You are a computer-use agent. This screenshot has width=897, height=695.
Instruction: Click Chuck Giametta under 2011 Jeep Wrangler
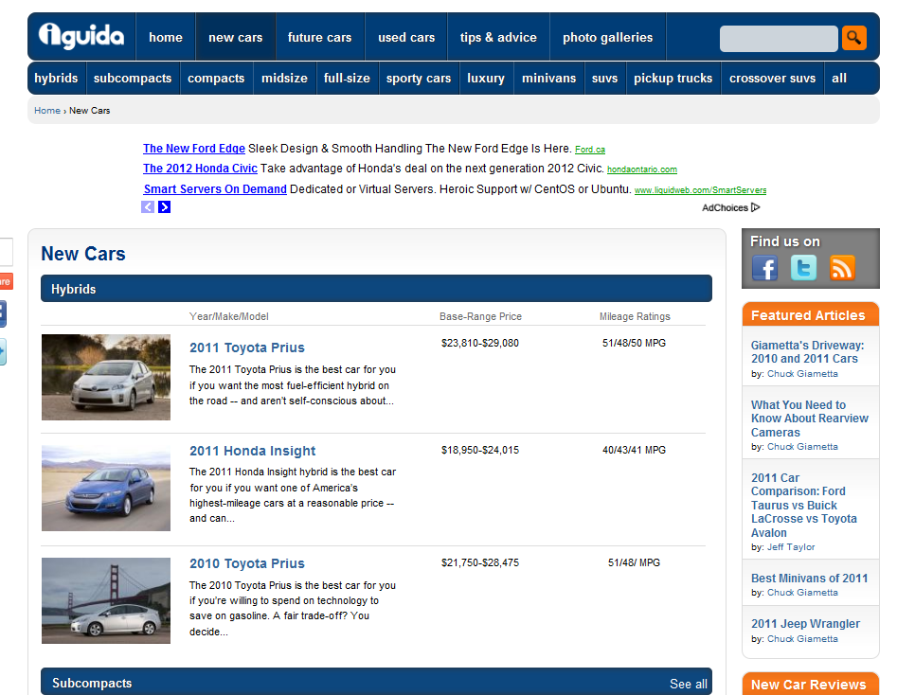pyautogui.click(x=802, y=639)
